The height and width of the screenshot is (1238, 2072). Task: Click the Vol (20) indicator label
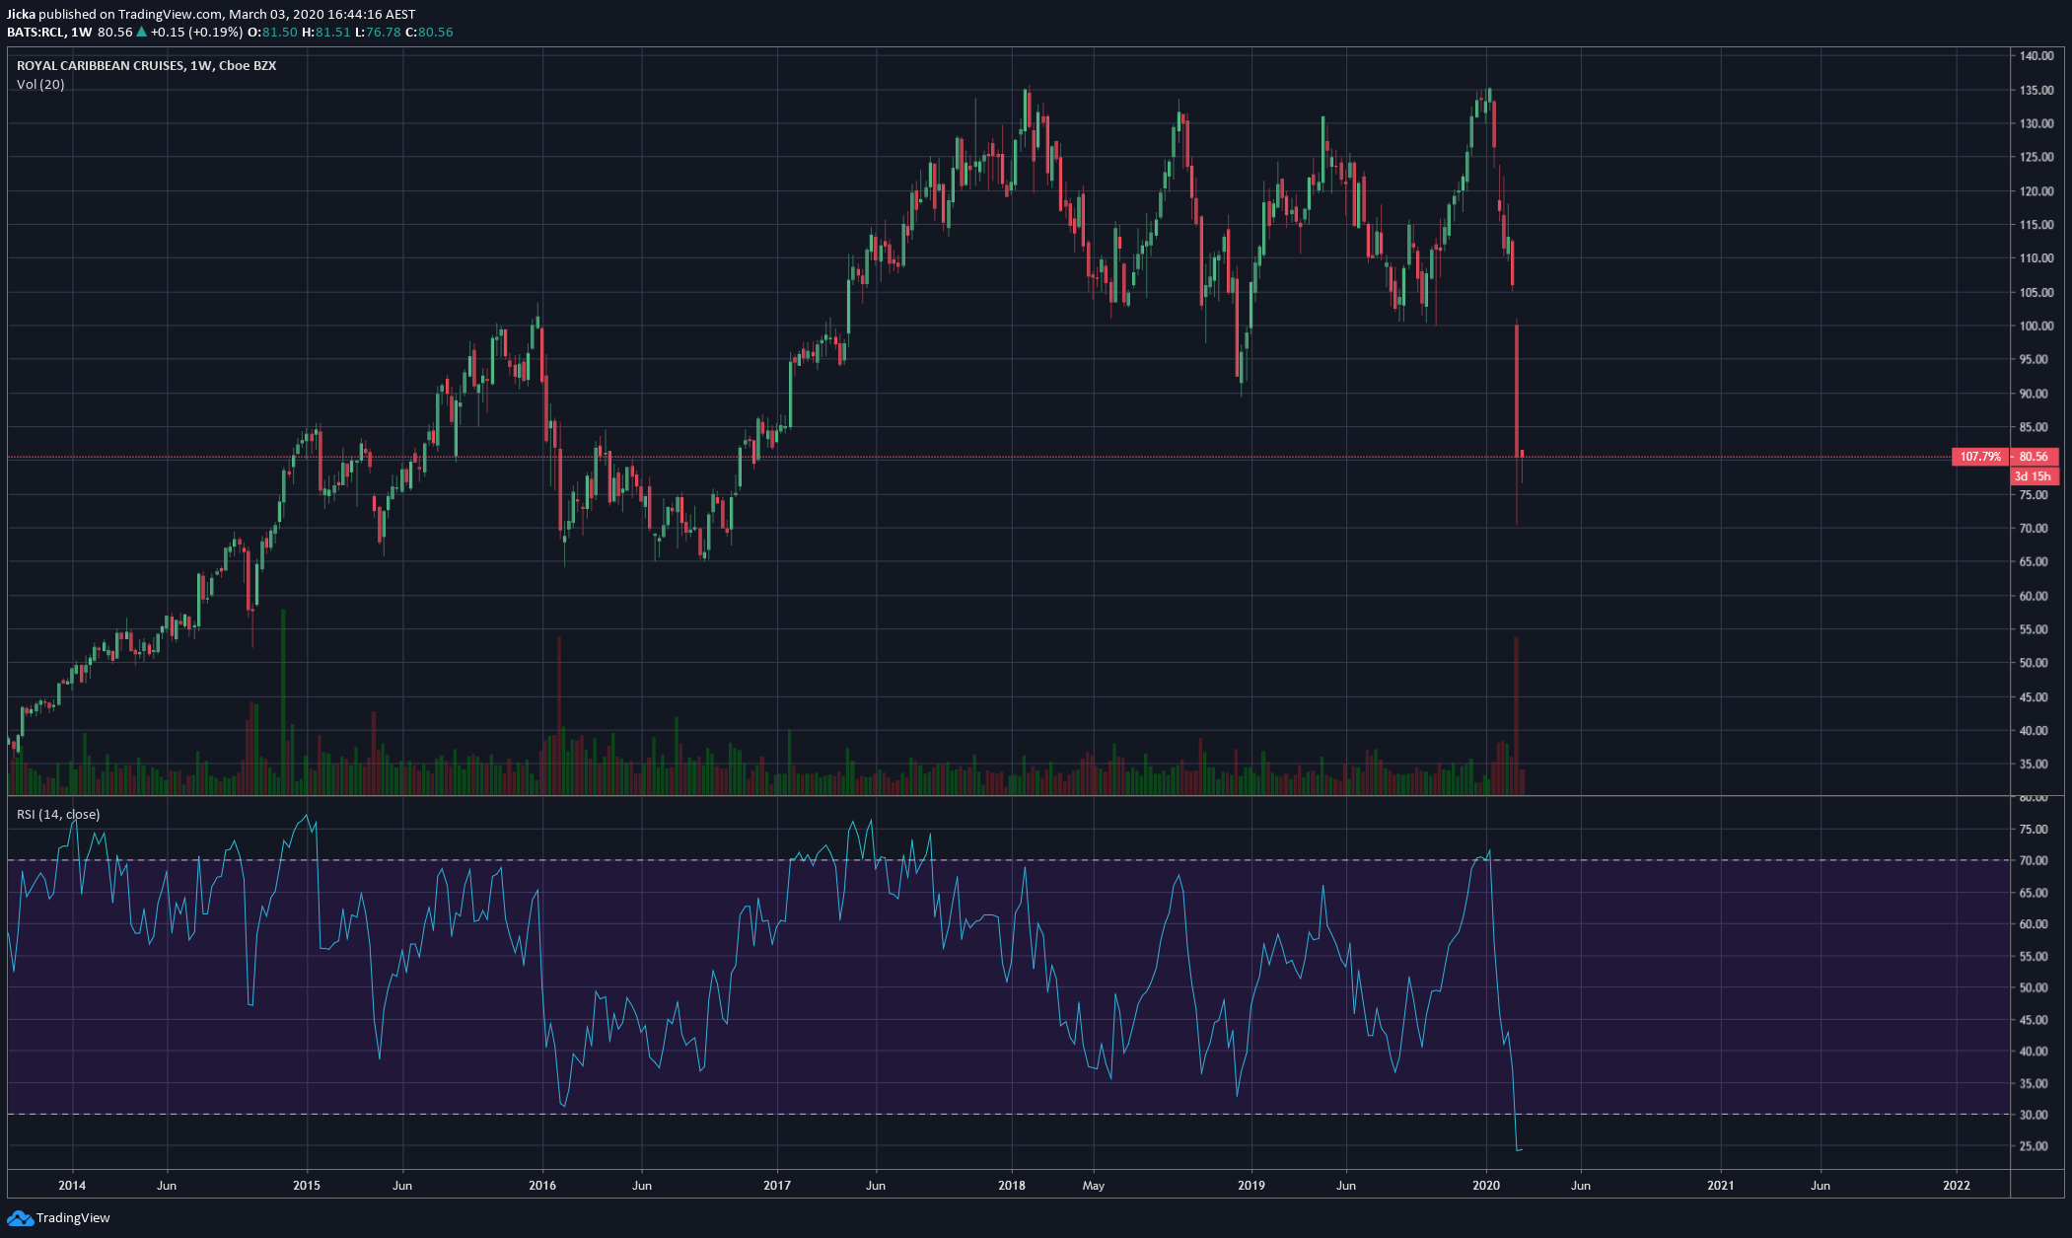pyautogui.click(x=40, y=85)
